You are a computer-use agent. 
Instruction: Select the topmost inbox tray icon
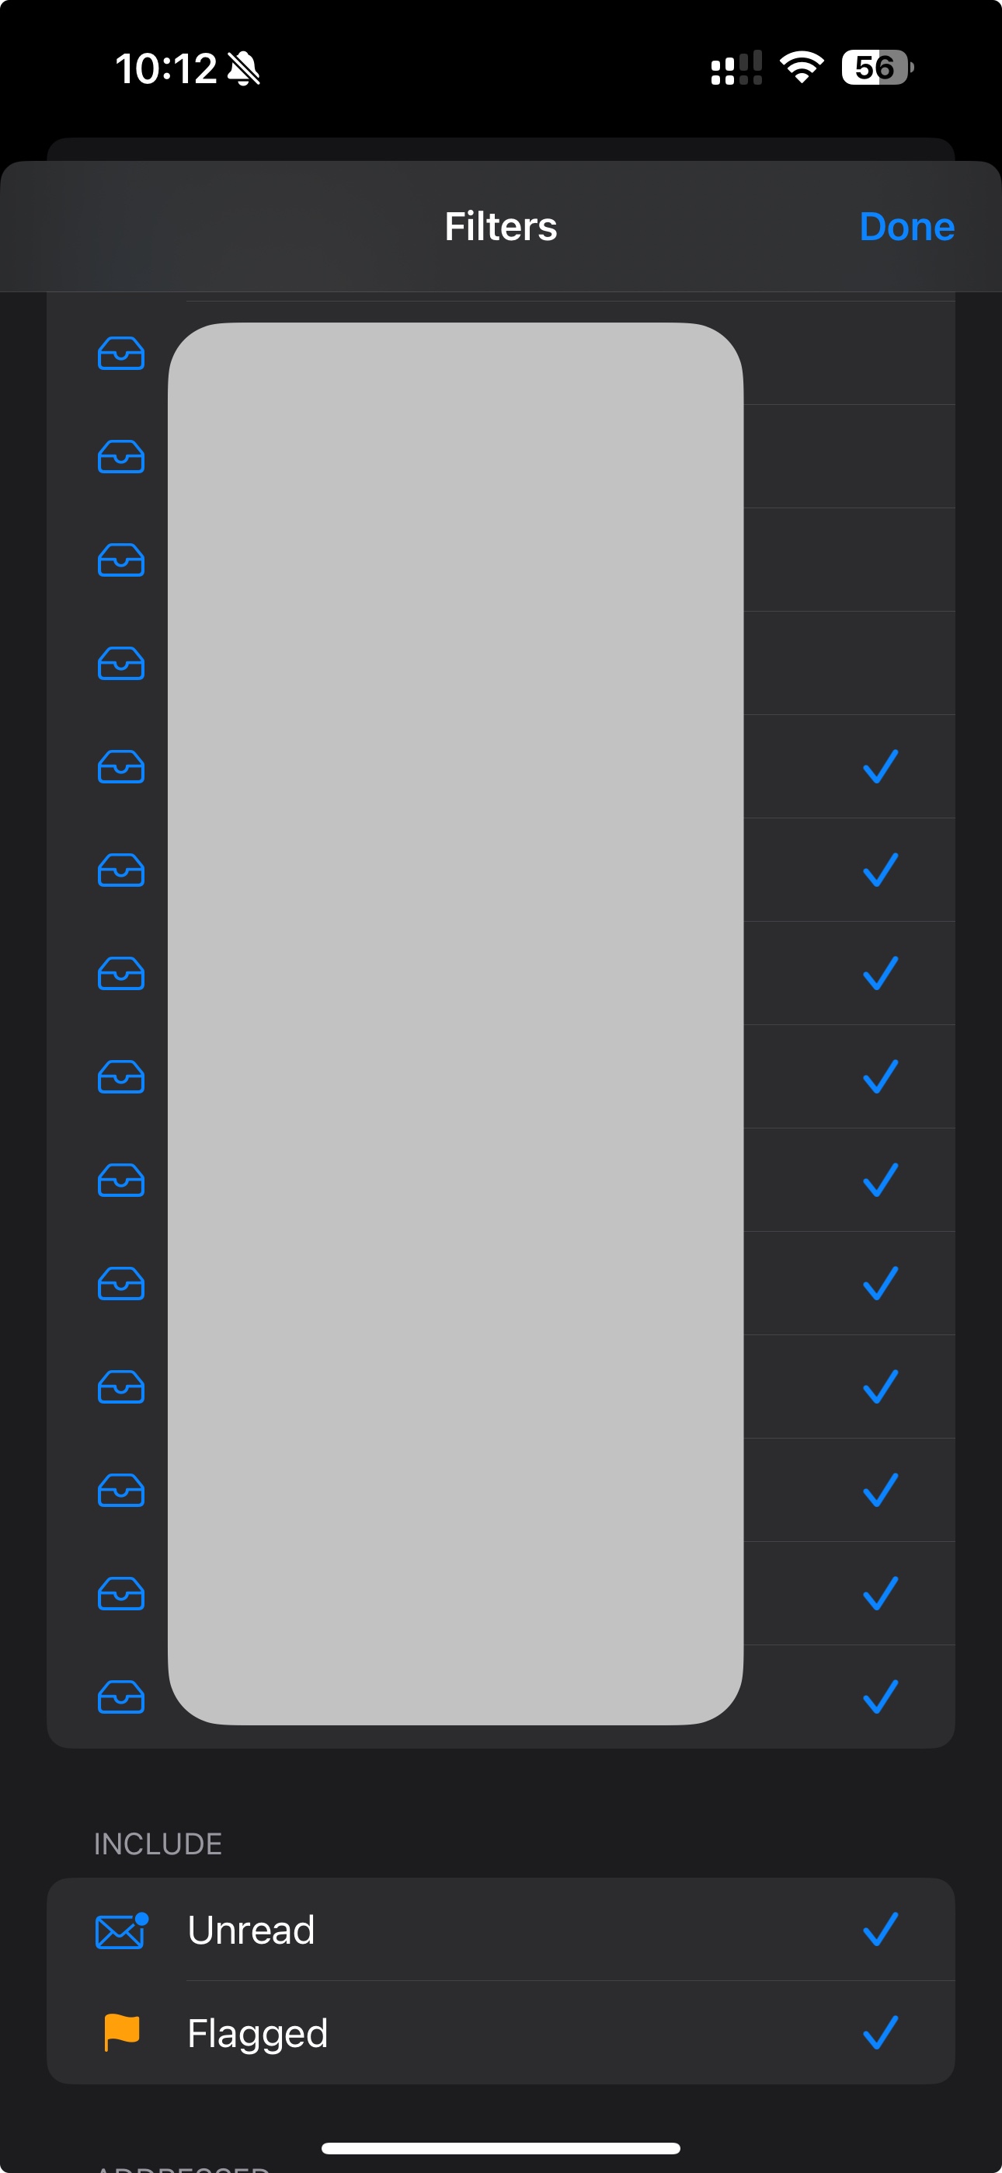click(121, 354)
